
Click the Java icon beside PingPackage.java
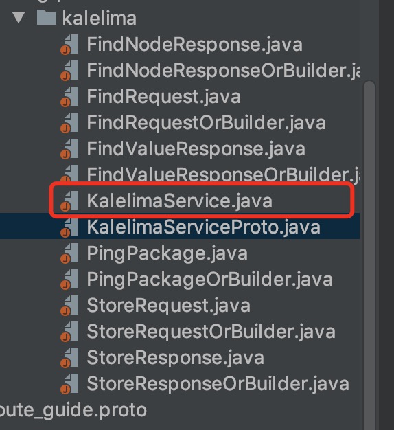69,253
